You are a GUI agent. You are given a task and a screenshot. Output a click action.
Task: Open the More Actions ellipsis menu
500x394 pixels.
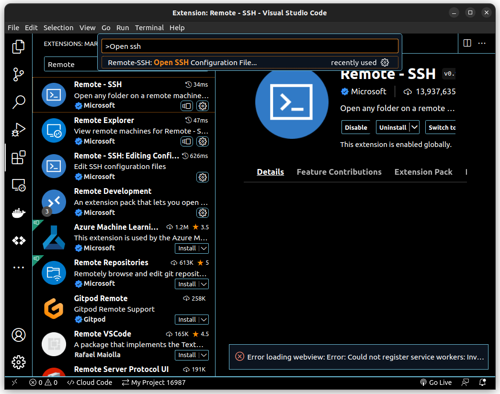pos(482,43)
